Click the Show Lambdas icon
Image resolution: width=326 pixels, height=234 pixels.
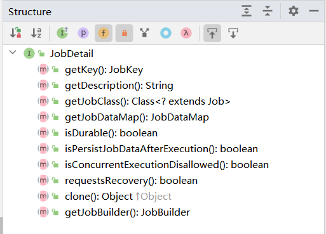tap(186, 33)
